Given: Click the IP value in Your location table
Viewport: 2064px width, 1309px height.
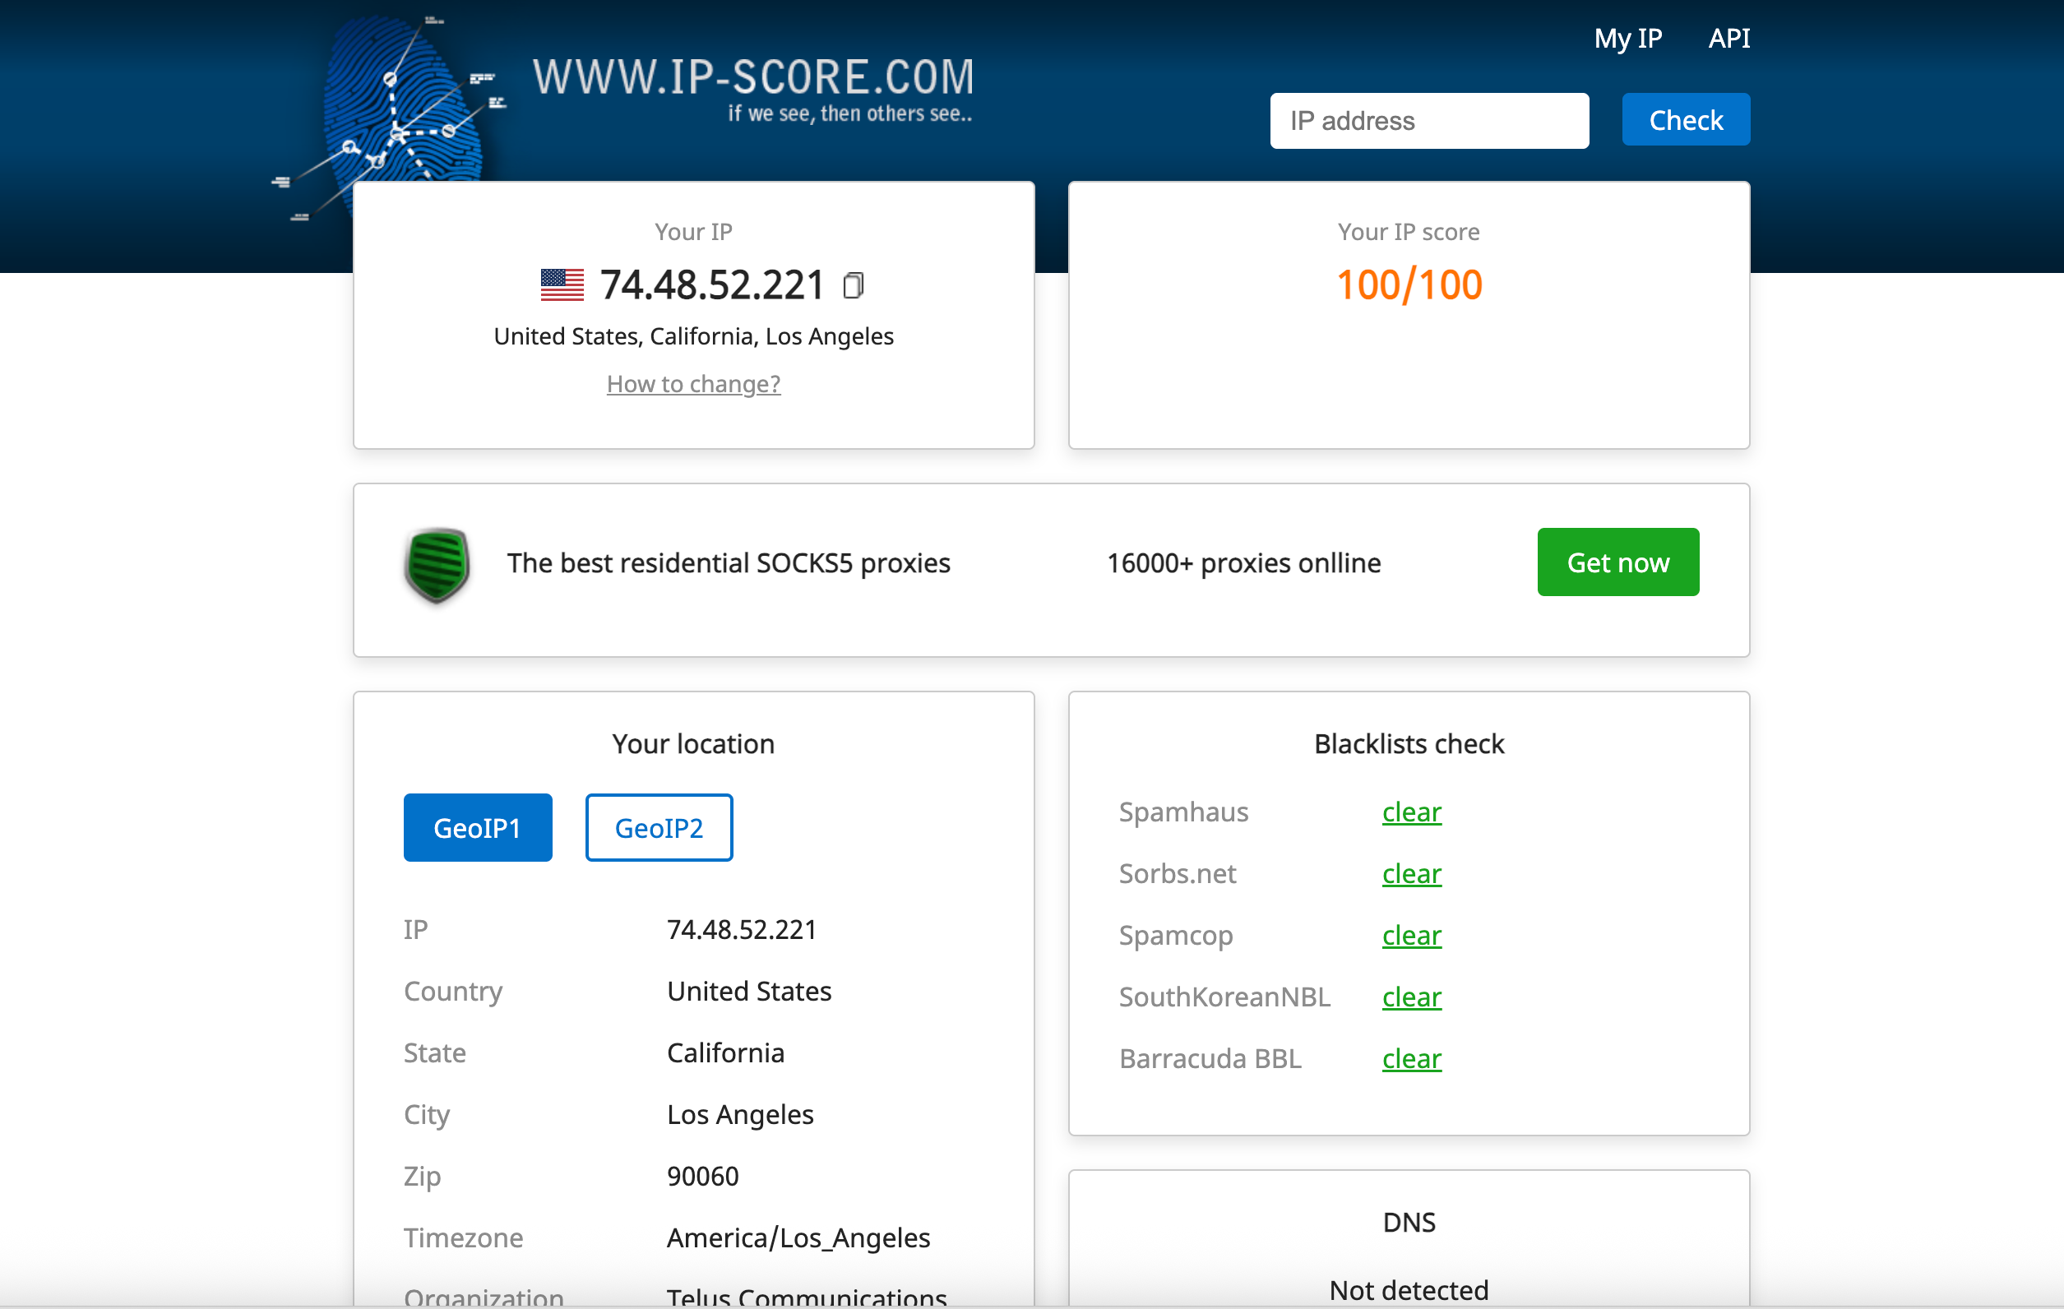Looking at the screenshot, I should click(742, 929).
